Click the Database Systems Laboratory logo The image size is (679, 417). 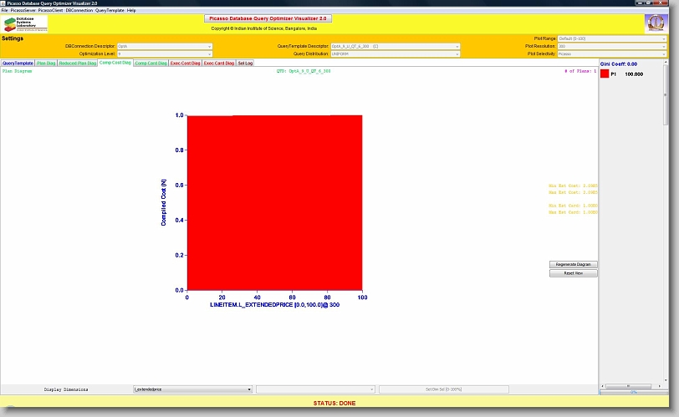(x=23, y=23)
